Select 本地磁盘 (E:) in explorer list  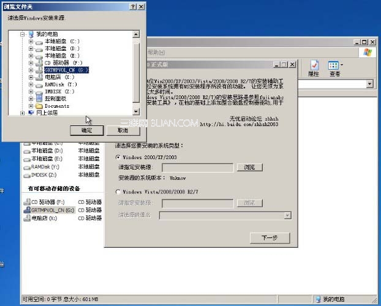(43, 159)
